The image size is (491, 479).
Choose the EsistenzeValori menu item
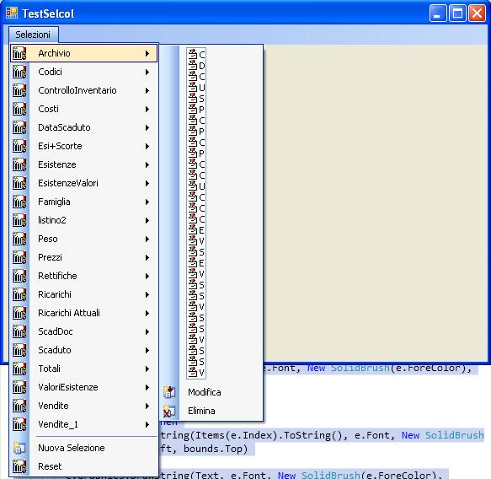[x=84, y=183]
